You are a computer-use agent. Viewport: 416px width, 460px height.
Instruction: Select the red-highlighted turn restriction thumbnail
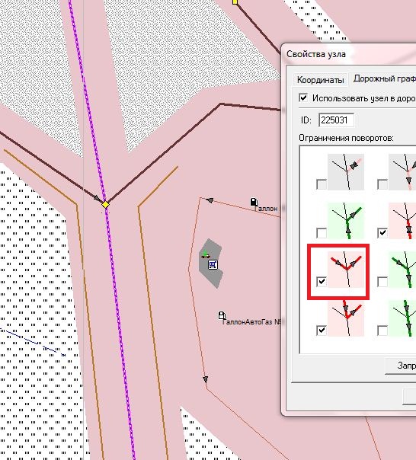(346, 270)
